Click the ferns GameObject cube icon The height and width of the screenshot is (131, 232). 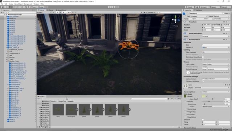184,14
